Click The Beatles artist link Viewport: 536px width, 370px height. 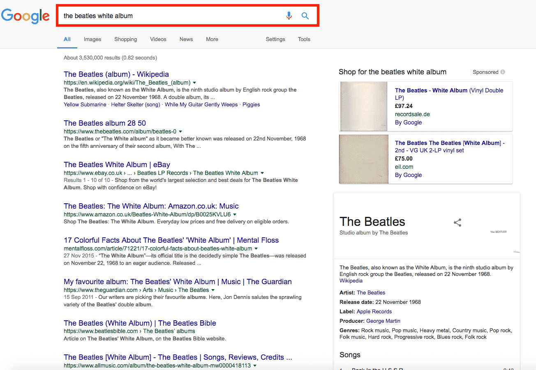click(x=371, y=293)
